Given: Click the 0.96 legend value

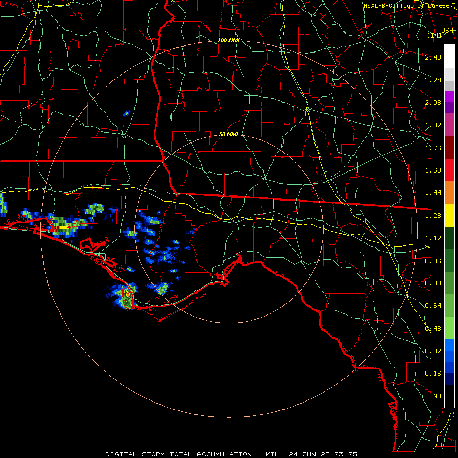Looking at the screenshot, I should [433, 261].
